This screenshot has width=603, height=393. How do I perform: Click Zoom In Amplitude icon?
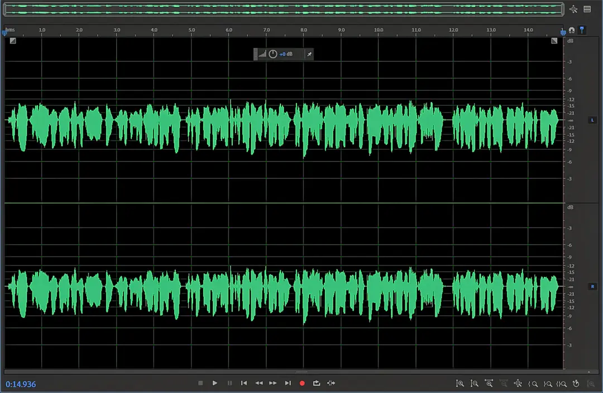(460, 383)
